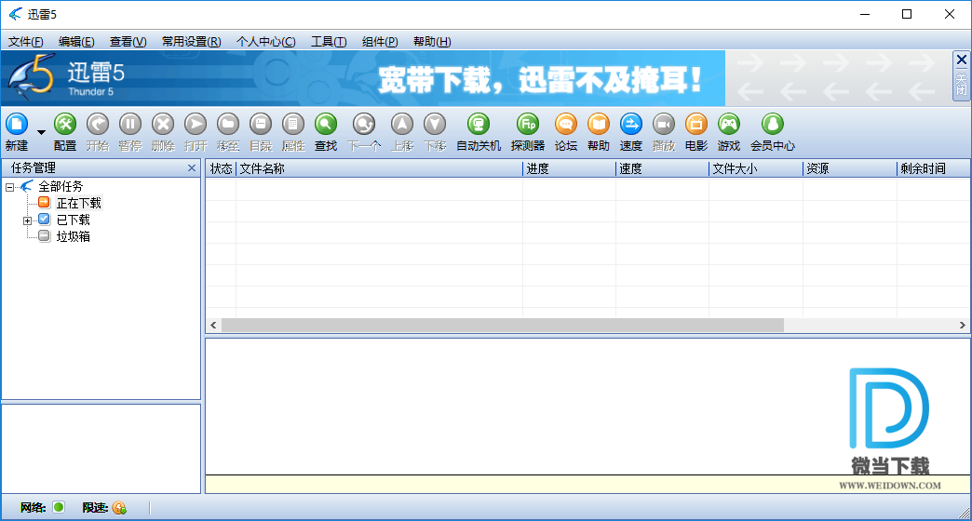Click the 开始 start toolbar icon
The height and width of the screenshot is (521, 972).
98,125
